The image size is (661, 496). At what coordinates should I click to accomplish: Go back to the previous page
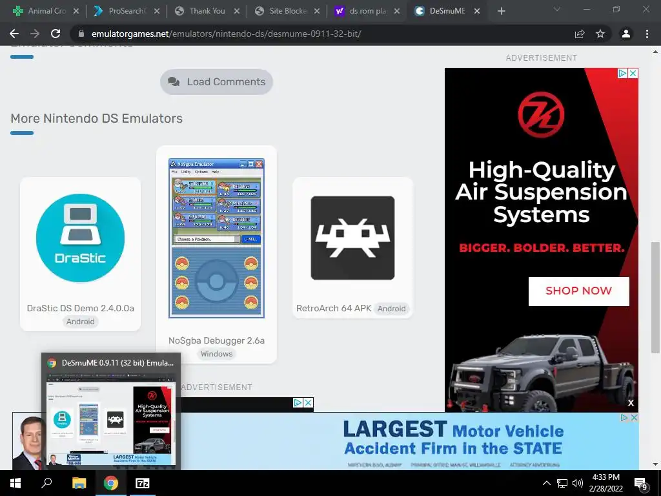tap(14, 34)
